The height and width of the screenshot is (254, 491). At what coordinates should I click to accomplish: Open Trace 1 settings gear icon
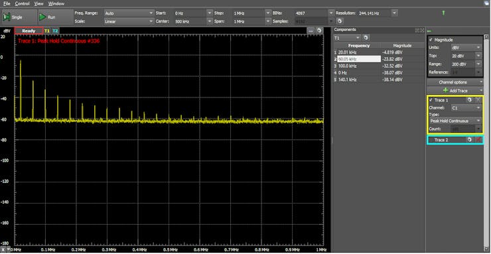469,99
